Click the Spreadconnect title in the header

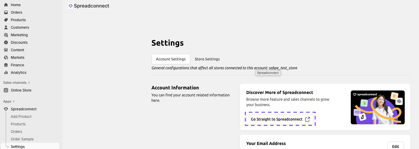91,6
